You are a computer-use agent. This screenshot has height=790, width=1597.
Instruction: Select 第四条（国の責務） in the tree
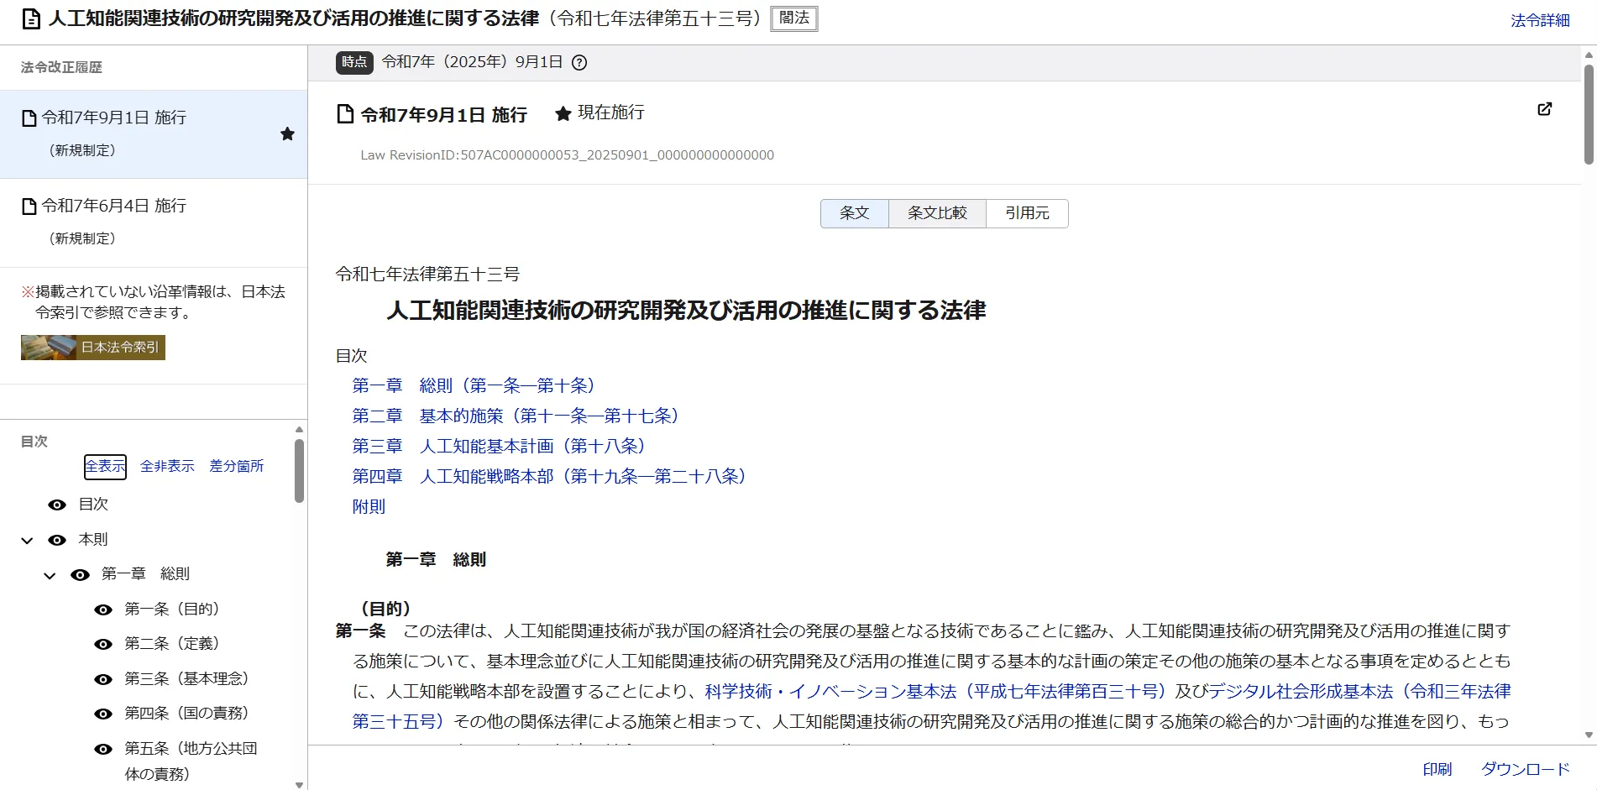pyautogui.click(x=187, y=713)
